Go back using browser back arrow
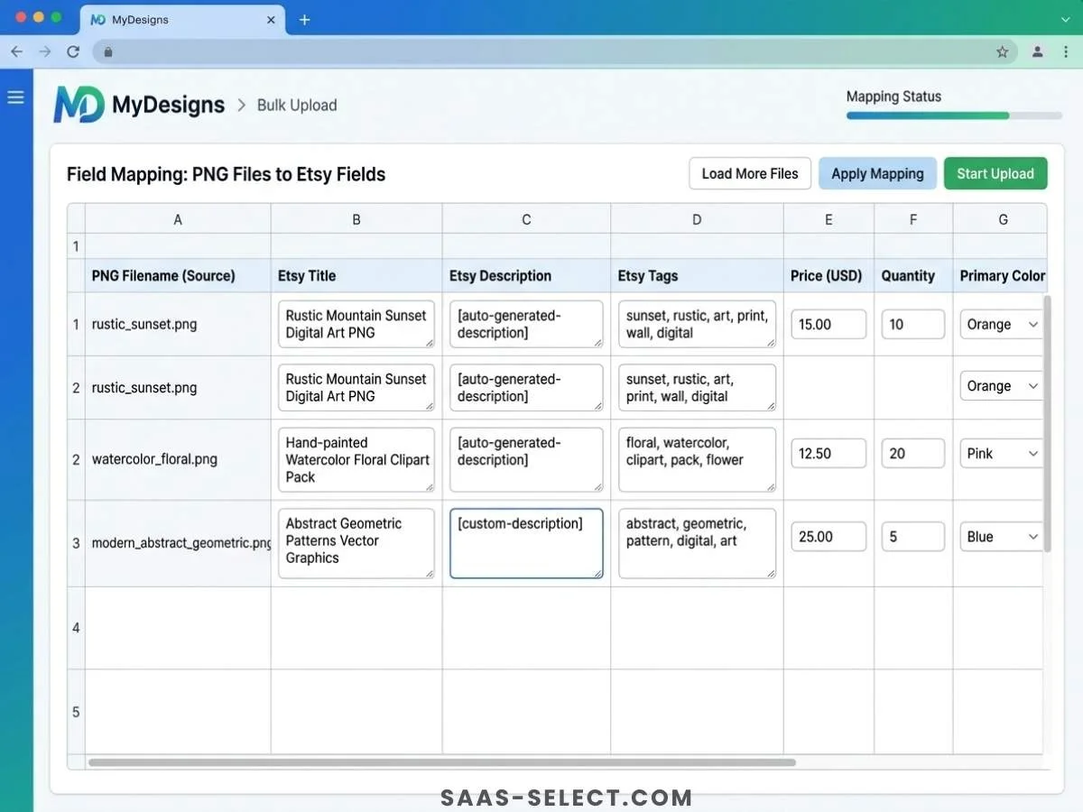Screen dimensions: 1083x812 tap(16, 52)
